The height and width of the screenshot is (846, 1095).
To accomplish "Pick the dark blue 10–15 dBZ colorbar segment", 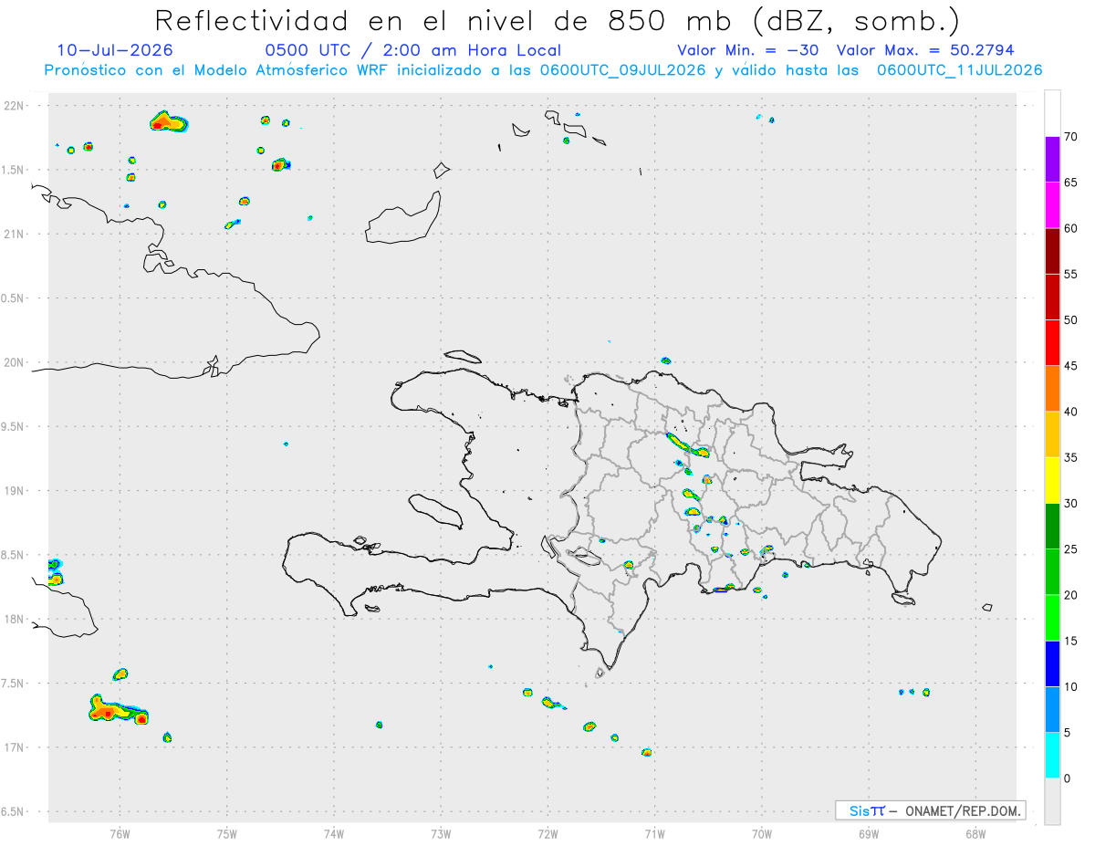I will [1052, 663].
